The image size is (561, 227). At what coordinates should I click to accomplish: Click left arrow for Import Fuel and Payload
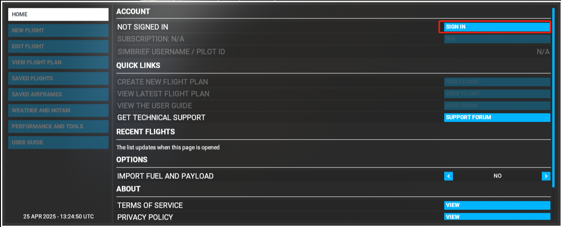coord(449,176)
